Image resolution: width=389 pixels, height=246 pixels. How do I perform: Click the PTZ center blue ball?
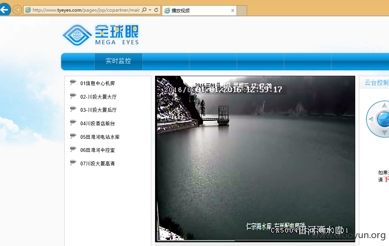383,119
